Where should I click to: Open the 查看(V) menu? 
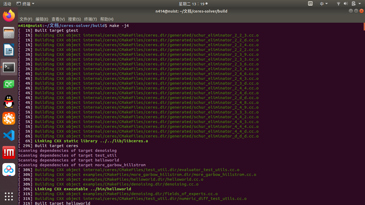coord(58,19)
